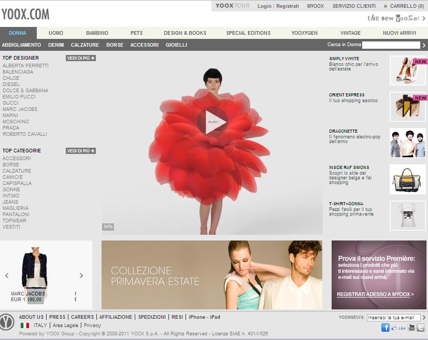This screenshot has width=428, height=340.
Task: Switch to the UOMO tab
Action: click(x=56, y=33)
